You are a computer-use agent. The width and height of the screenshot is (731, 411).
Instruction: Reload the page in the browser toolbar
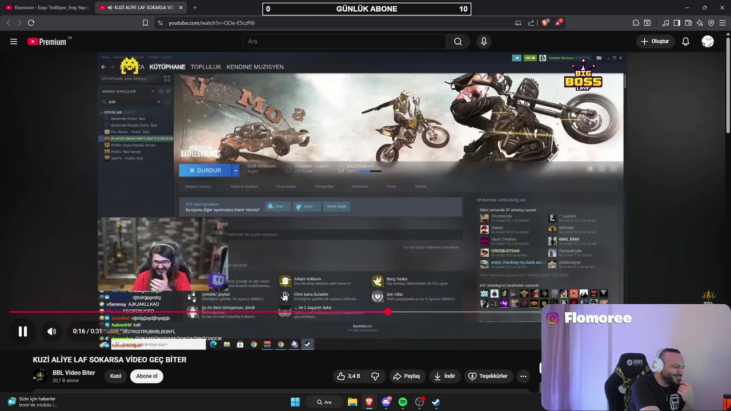pyautogui.click(x=31, y=23)
